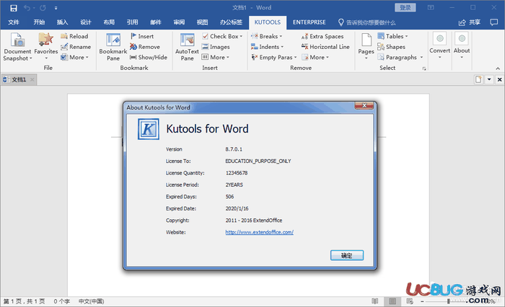Click Reload in the File group
This screenshot has width=505, height=307.
[x=74, y=36]
